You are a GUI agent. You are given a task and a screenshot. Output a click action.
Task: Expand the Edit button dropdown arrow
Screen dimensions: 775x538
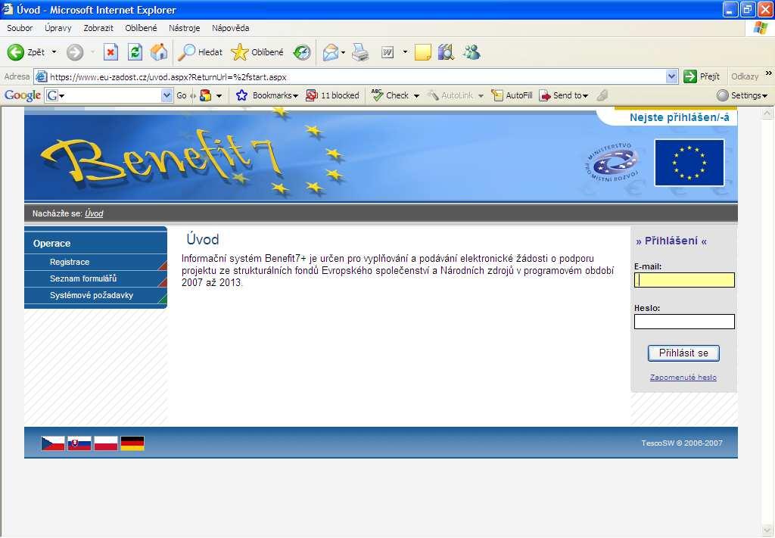[x=405, y=52]
